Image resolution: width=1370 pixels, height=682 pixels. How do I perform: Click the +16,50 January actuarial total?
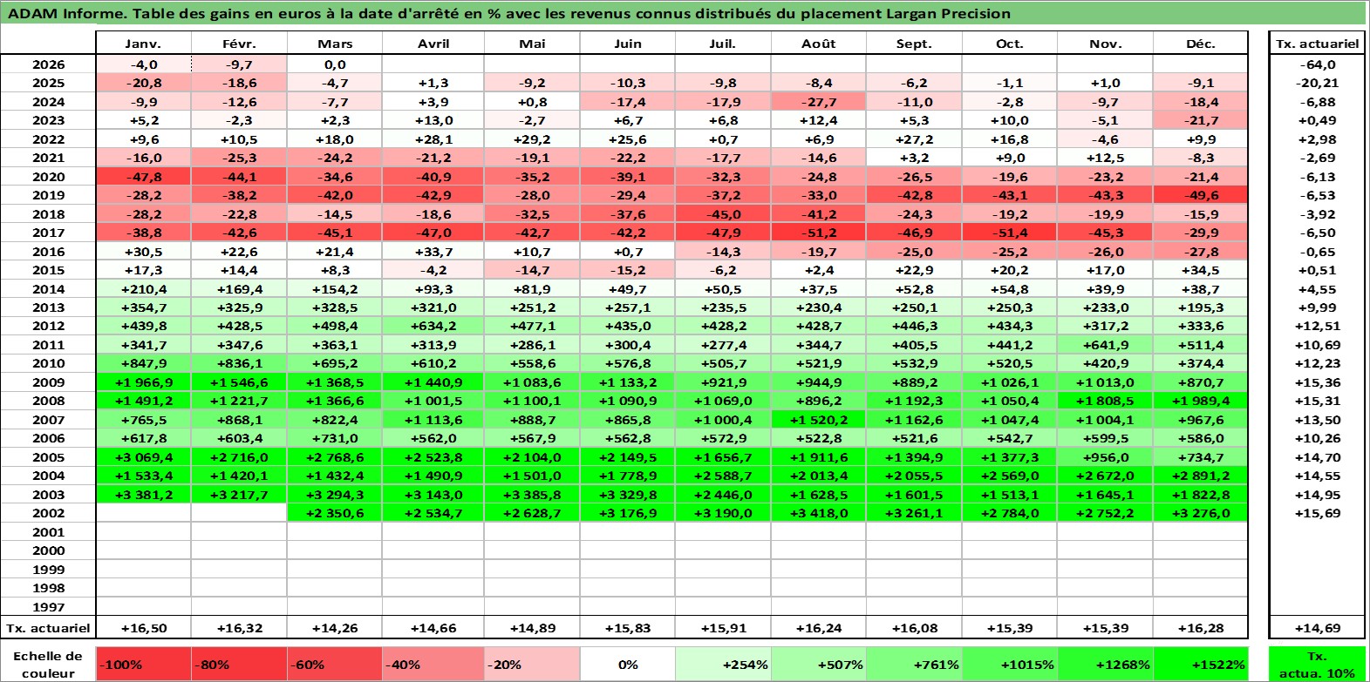tap(143, 628)
